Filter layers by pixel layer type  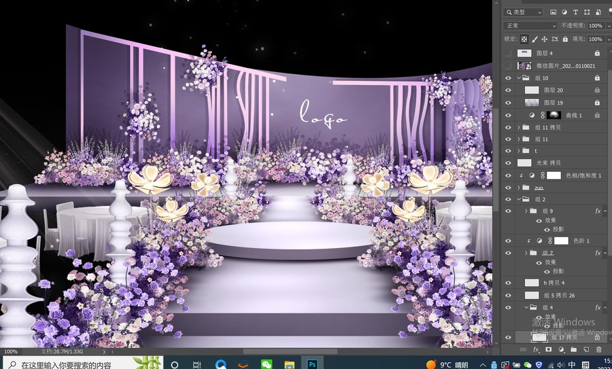[x=553, y=12]
